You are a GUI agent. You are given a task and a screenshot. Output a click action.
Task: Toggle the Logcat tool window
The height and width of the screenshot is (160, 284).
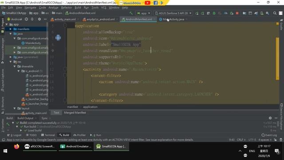pyautogui.click(x=14, y=135)
